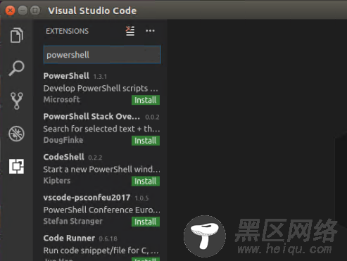Open the Debug view
347x261 pixels.
point(16,134)
